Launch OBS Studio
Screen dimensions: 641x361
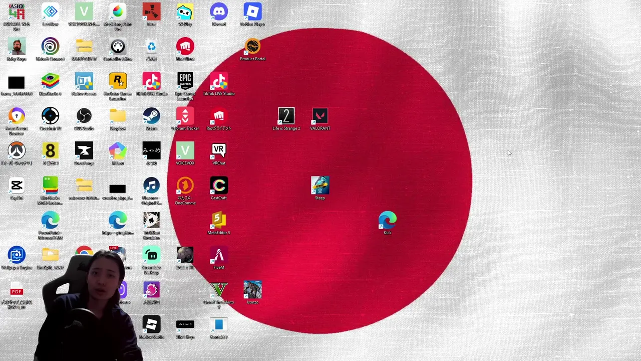click(x=84, y=116)
